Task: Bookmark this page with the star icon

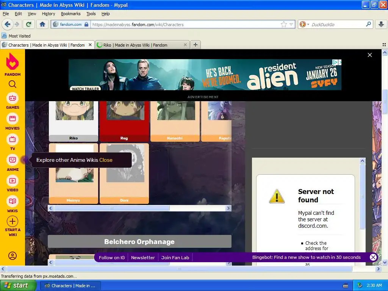Action: click(x=283, y=24)
